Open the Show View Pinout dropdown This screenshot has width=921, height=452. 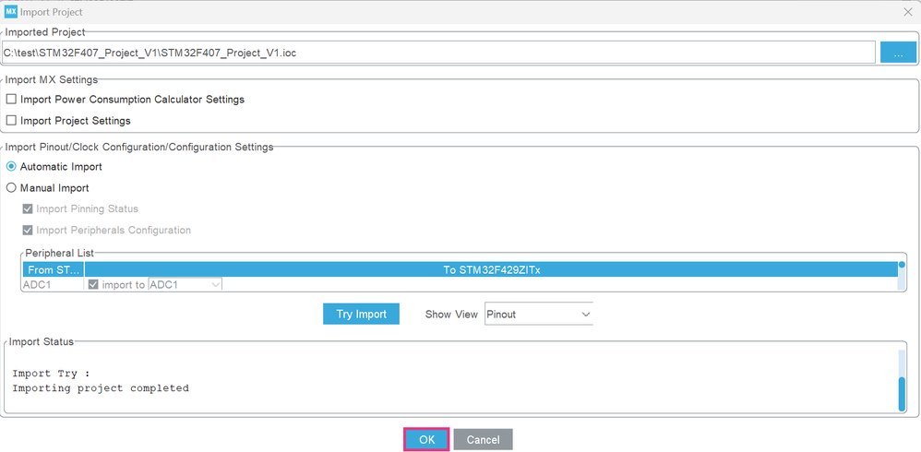pos(539,314)
